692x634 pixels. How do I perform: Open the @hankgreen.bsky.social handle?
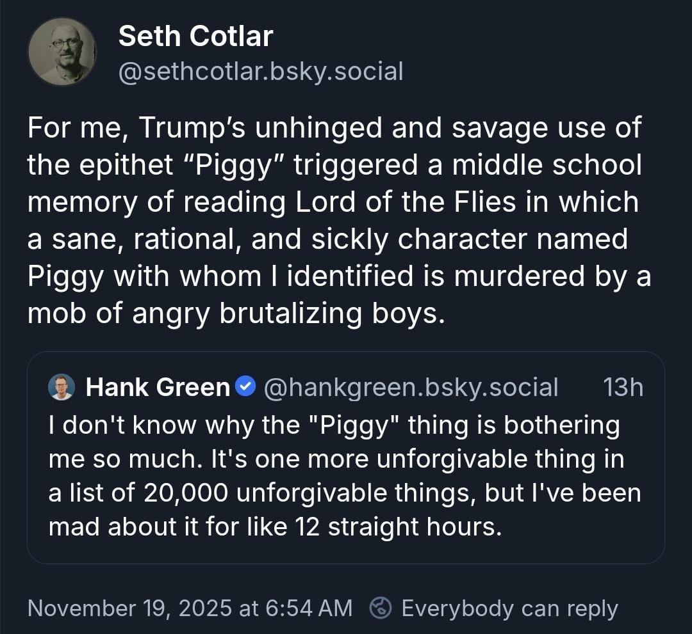tap(411, 387)
